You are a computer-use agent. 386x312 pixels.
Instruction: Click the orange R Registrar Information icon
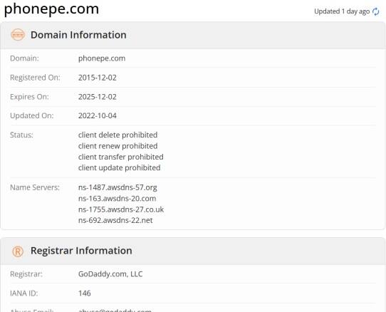pos(18,251)
